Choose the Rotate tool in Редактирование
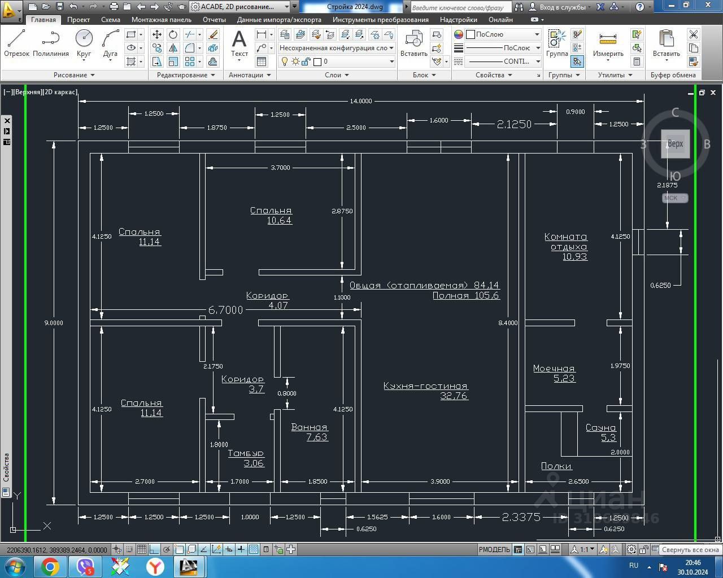Viewport: 723px width, 578px height. (x=173, y=34)
